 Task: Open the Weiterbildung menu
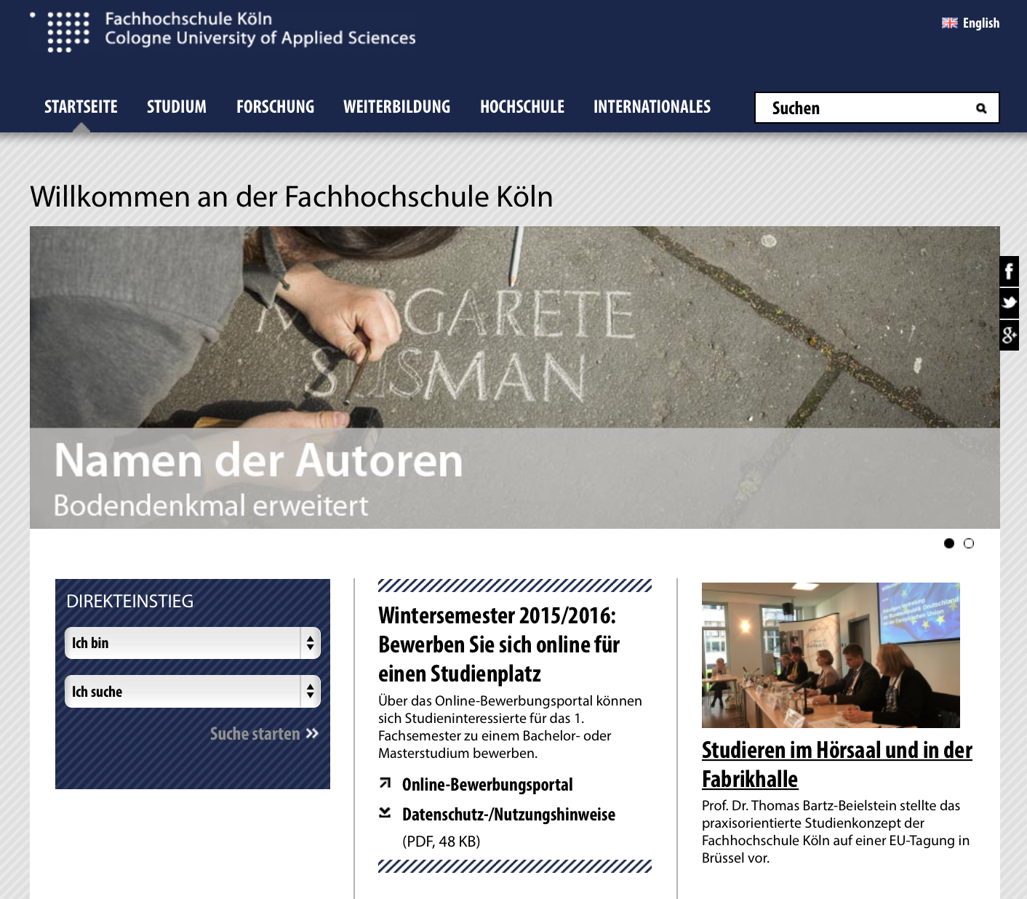(397, 107)
